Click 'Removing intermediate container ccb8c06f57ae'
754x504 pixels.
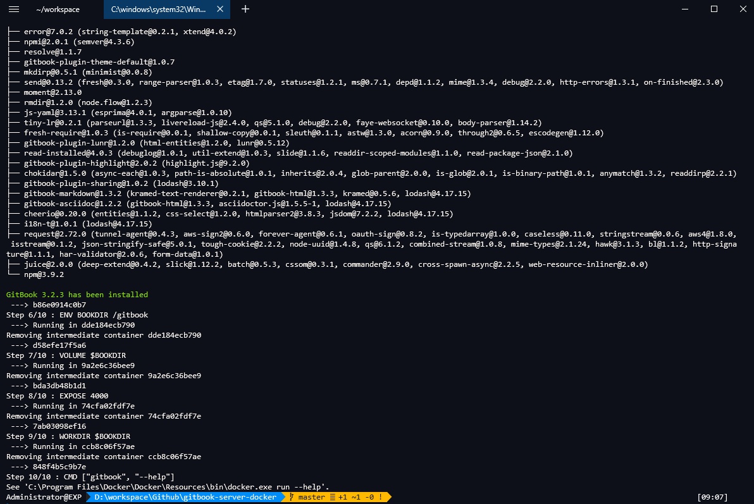pos(103,457)
